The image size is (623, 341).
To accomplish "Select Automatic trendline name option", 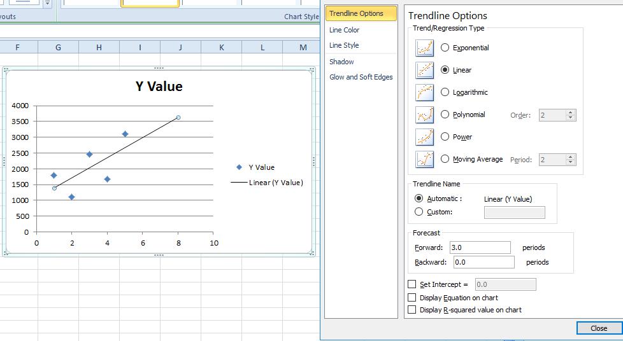I will [x=419, y=198].
